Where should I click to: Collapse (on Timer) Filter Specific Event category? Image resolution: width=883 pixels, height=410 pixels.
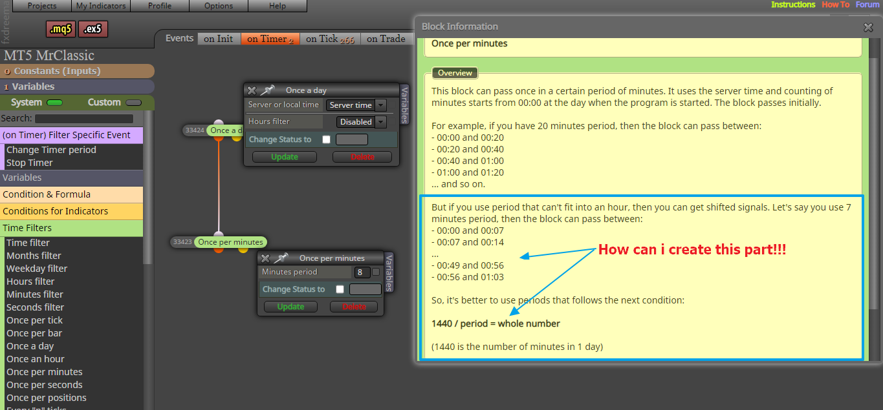(71, 135)
